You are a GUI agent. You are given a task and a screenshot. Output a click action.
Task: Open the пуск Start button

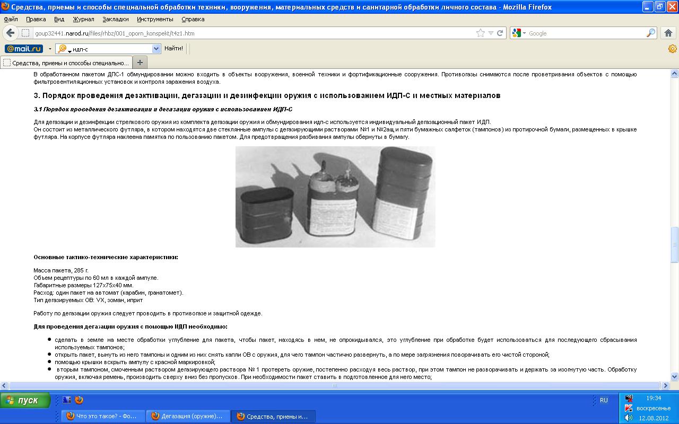tap(25, 400)
